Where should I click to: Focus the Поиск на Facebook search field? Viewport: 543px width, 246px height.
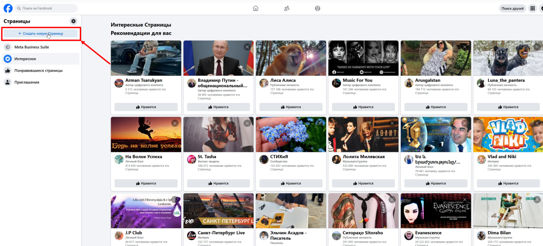(x=47, y=8)
